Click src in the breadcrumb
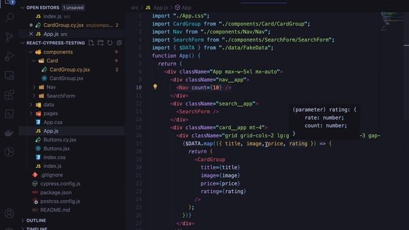 point(135,8)
